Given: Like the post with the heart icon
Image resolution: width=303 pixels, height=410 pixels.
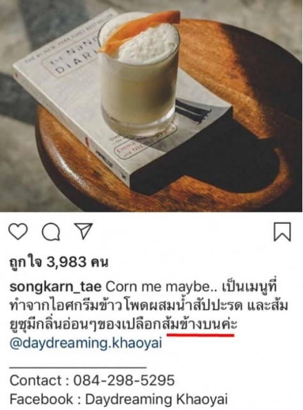Looking at the screenshot, I should (x=18, y=231).
